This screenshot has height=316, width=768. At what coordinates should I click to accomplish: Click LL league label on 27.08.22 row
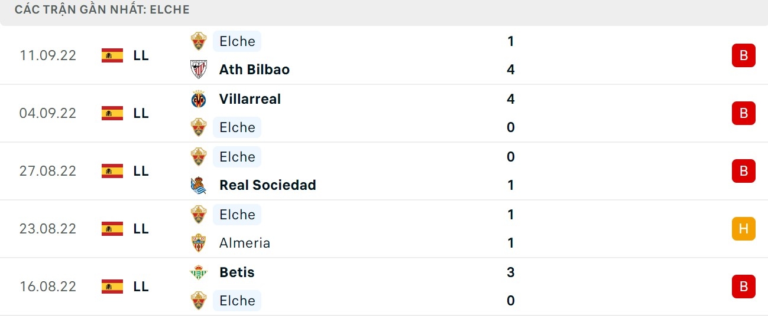[141, 171]
